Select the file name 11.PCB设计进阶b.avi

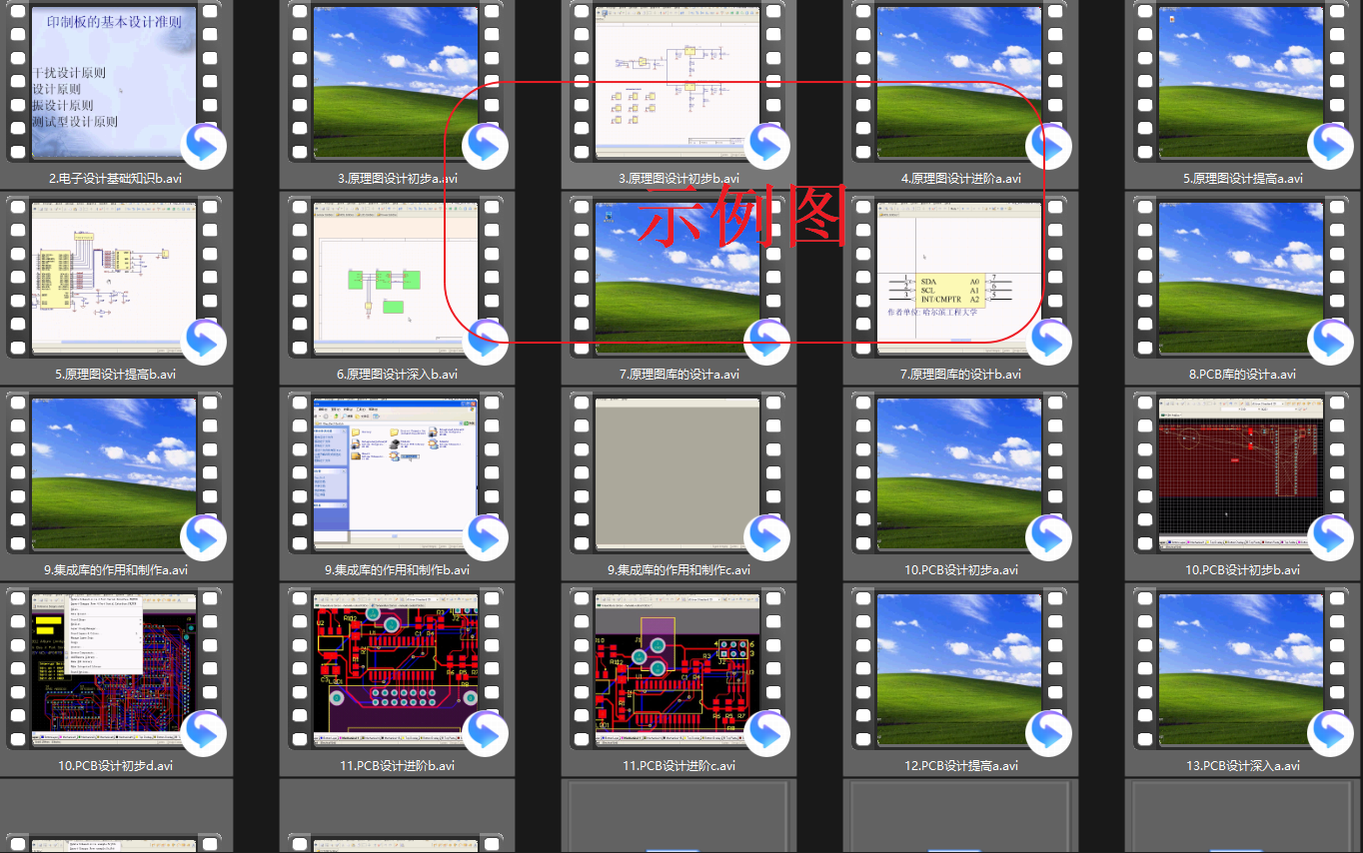[x=398, y=766]
